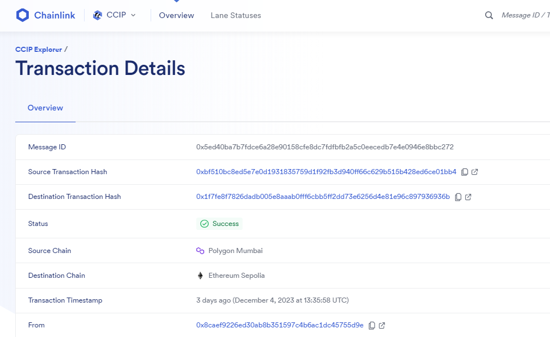
Task: Select the Message ID hash value
Action: click(x=325, y=147)
